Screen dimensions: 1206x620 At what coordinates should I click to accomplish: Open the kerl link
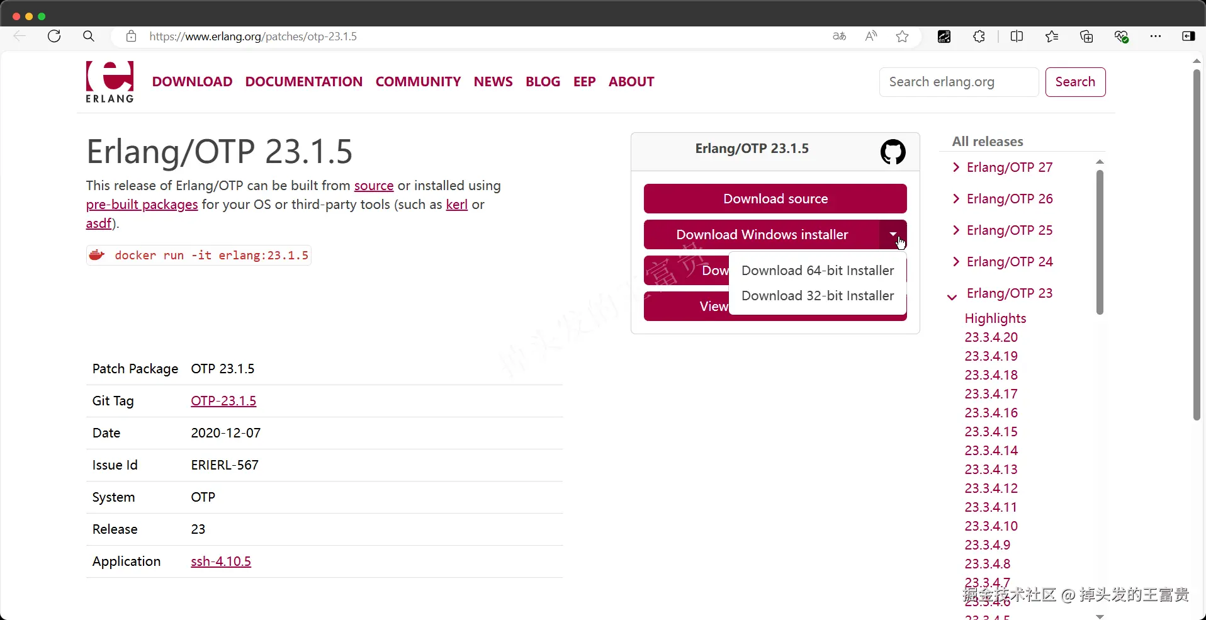(457, 205)
